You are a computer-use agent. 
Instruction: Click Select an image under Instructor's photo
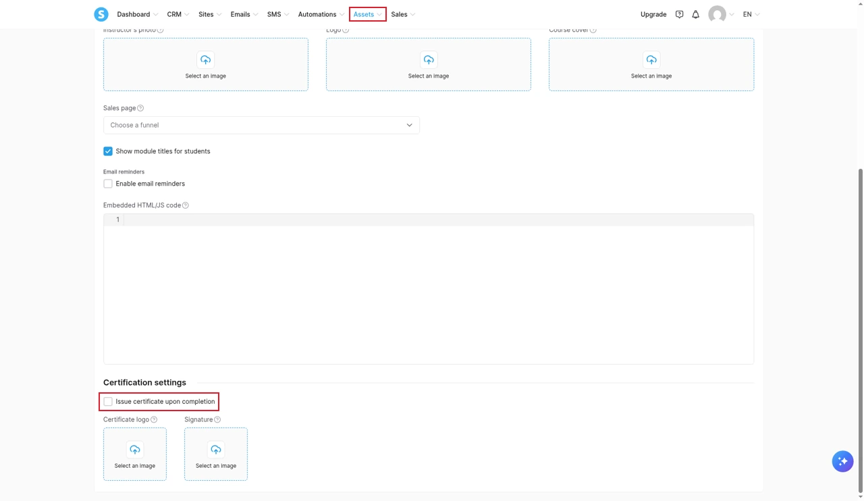point(206,76)
